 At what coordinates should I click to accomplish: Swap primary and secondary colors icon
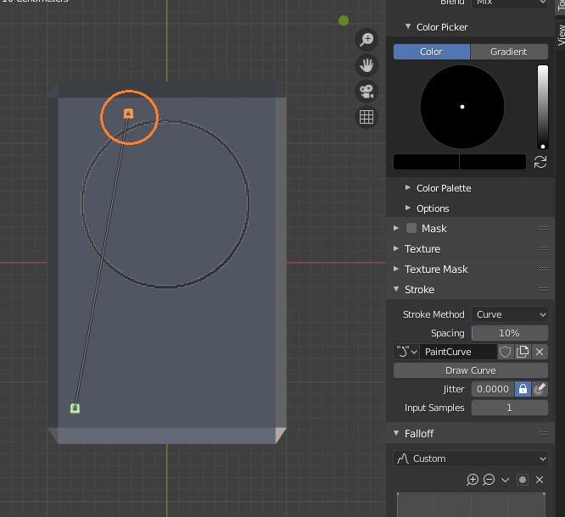[x=540, y=162]
